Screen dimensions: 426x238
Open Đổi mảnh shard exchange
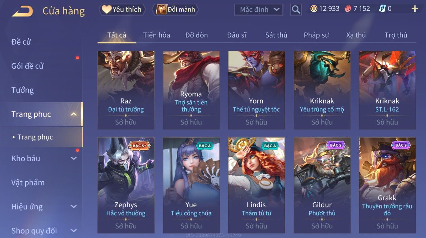point(176,10)
